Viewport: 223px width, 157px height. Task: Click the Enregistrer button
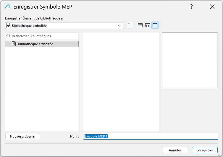click(x=205, y=150)
